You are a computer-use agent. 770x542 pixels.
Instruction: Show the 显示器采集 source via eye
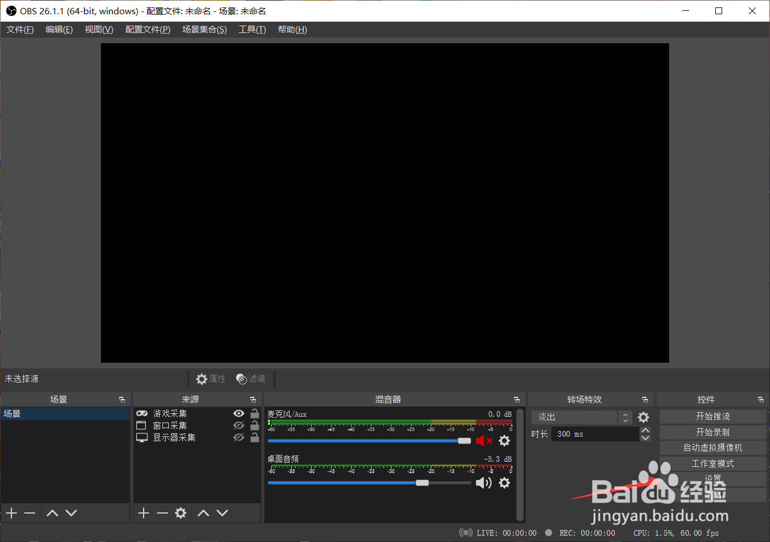pos(239,437)
